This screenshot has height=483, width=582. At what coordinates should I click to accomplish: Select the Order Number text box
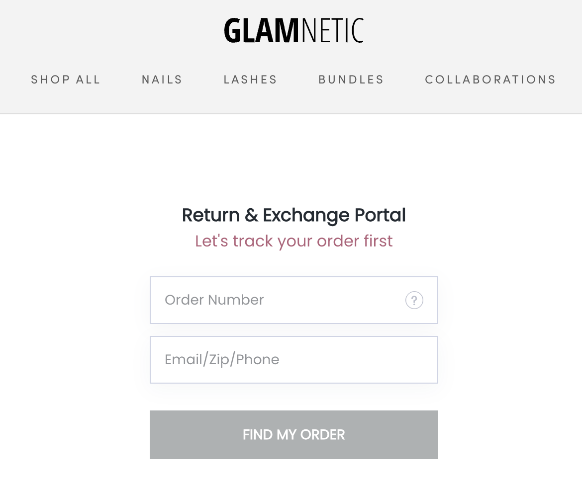point(279,300)
